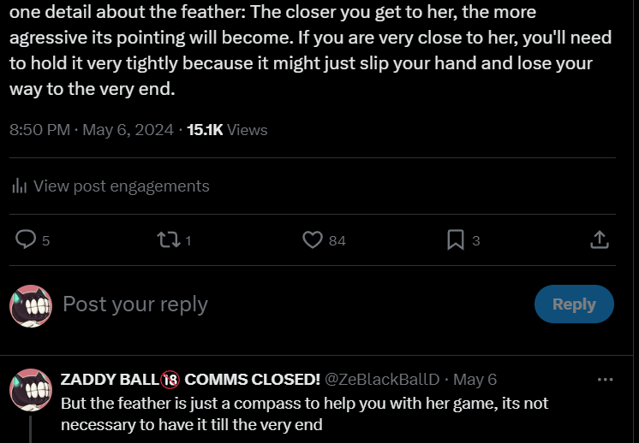The image size is (639, 443).
Task: Click the 84 likes count
Action: tap(337, 241)
